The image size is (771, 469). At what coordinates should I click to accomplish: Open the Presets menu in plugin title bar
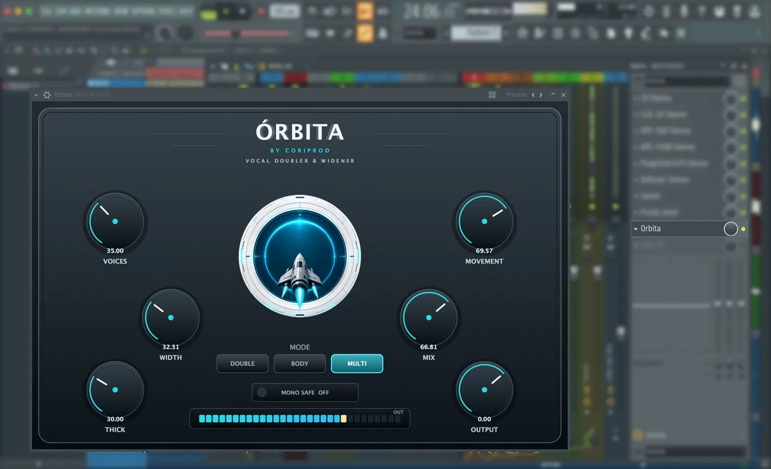[x=516, y=95]
